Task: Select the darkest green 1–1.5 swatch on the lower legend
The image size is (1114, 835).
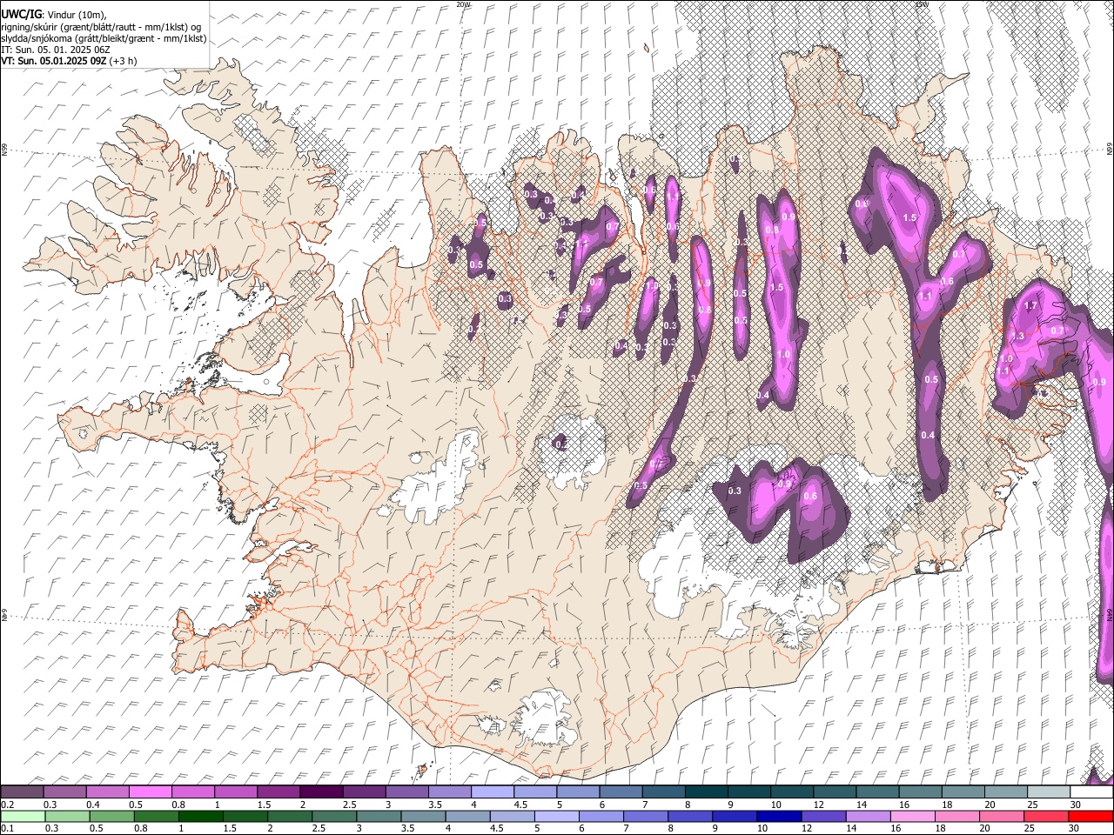Action: (200, 816)
